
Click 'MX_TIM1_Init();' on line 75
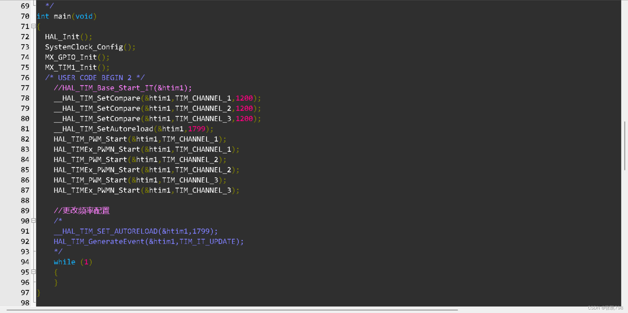pos(77,67)
